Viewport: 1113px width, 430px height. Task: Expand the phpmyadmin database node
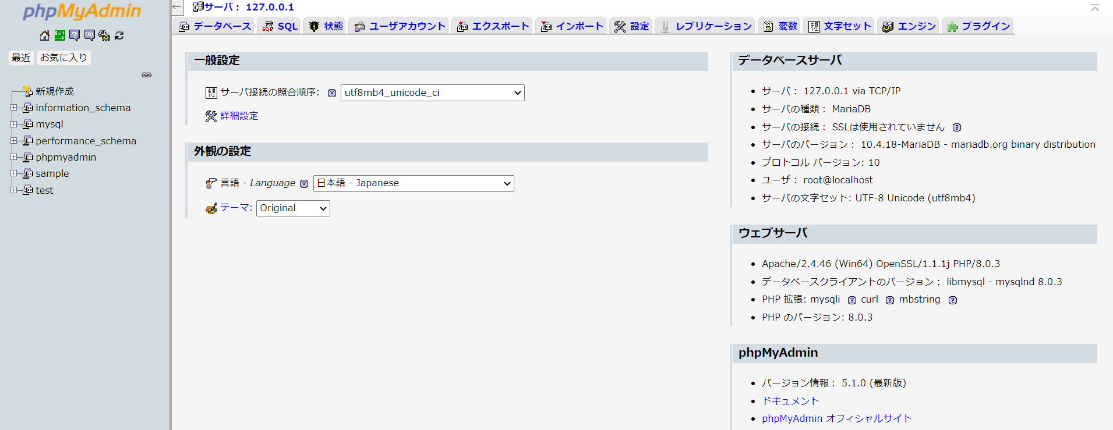(x=13, y=157)
